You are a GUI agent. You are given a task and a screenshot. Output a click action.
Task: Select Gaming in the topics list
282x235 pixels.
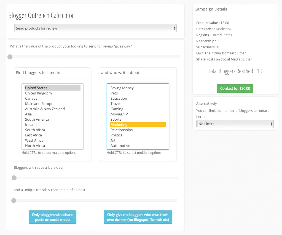[117, 109]
